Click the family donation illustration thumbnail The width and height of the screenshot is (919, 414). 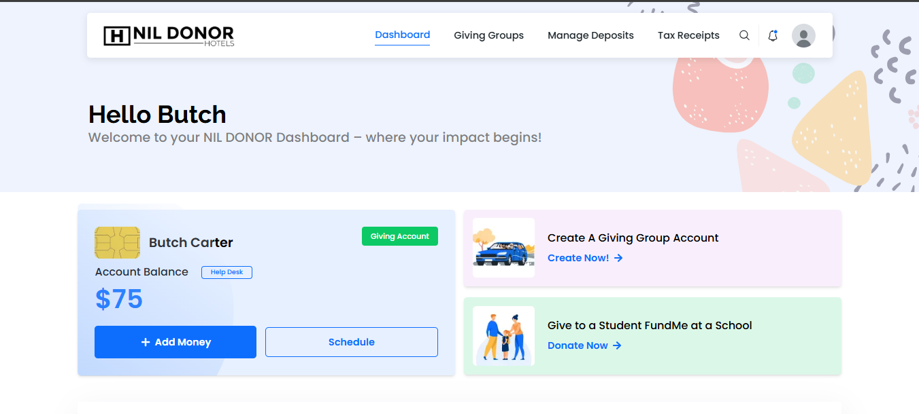[x=503, y=335]
